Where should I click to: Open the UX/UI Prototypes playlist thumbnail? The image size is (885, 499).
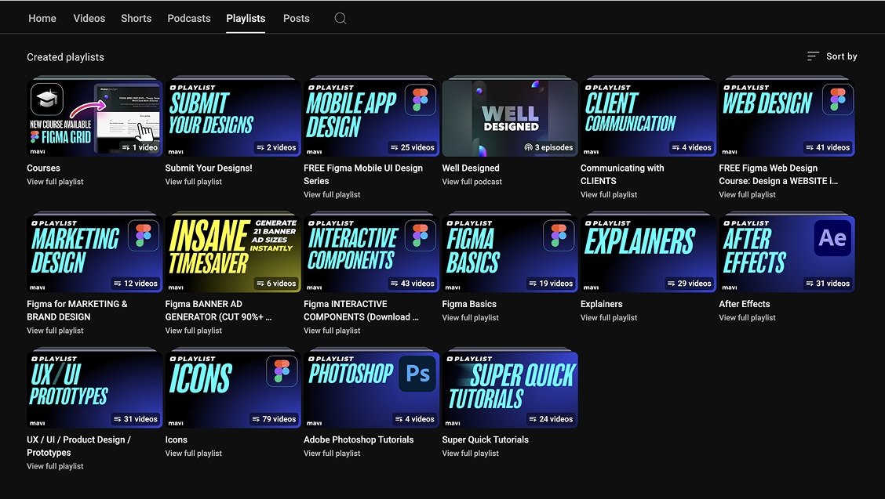pyautogui.click(x=94, y=389)
